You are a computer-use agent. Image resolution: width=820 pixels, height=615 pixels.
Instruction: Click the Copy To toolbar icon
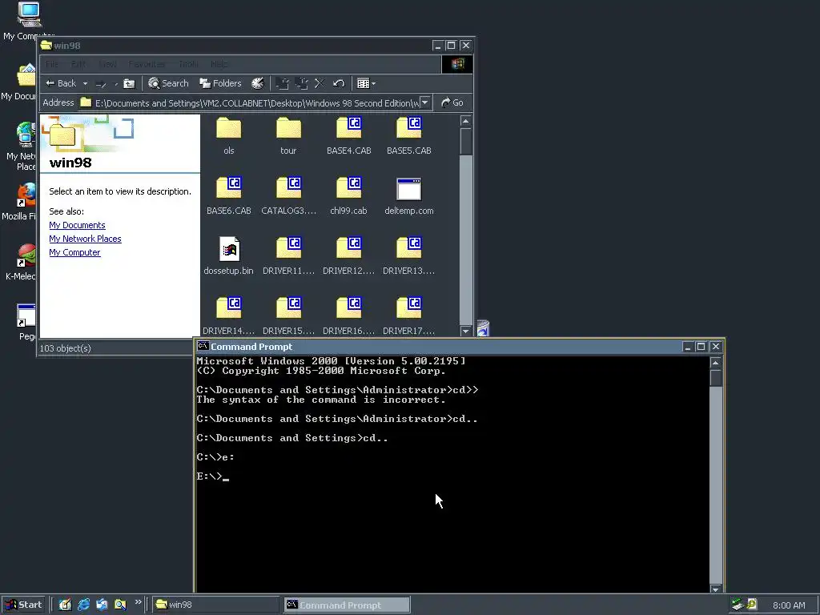click(302, 83)
